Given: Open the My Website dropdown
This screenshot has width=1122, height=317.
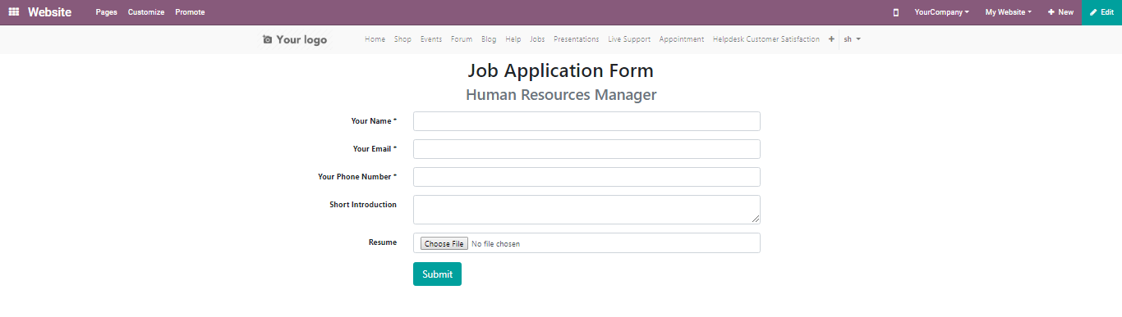Looking at the screenshot, I should click(x=1009, y=12).
